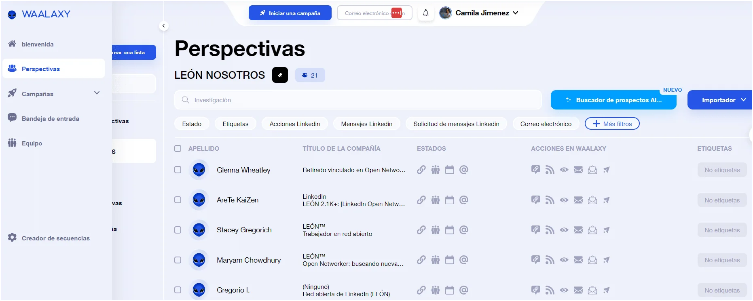Open Glenna Wheatley prospect name

[x=243, y=170]
